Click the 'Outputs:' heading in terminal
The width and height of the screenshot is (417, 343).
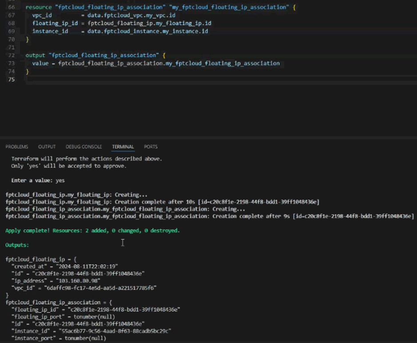(17, 245)
